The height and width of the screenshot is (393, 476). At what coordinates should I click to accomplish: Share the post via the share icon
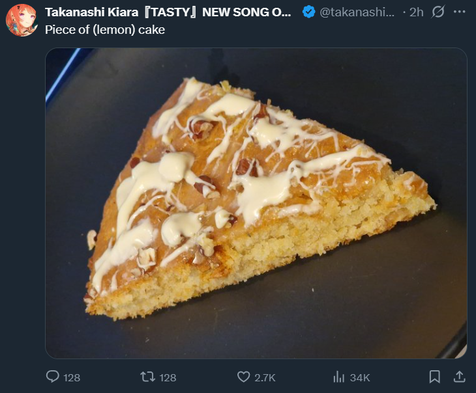pos(459,377)
